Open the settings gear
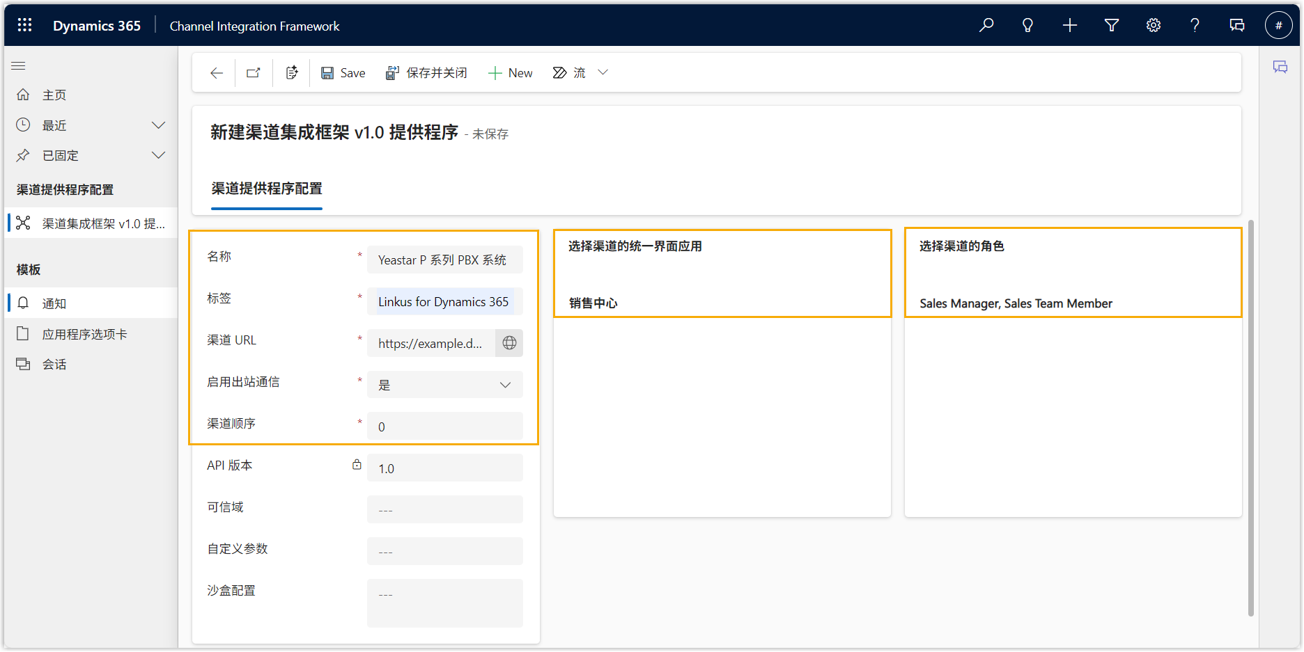The width and height of the screenshot is (1304, 652). 1154,25
